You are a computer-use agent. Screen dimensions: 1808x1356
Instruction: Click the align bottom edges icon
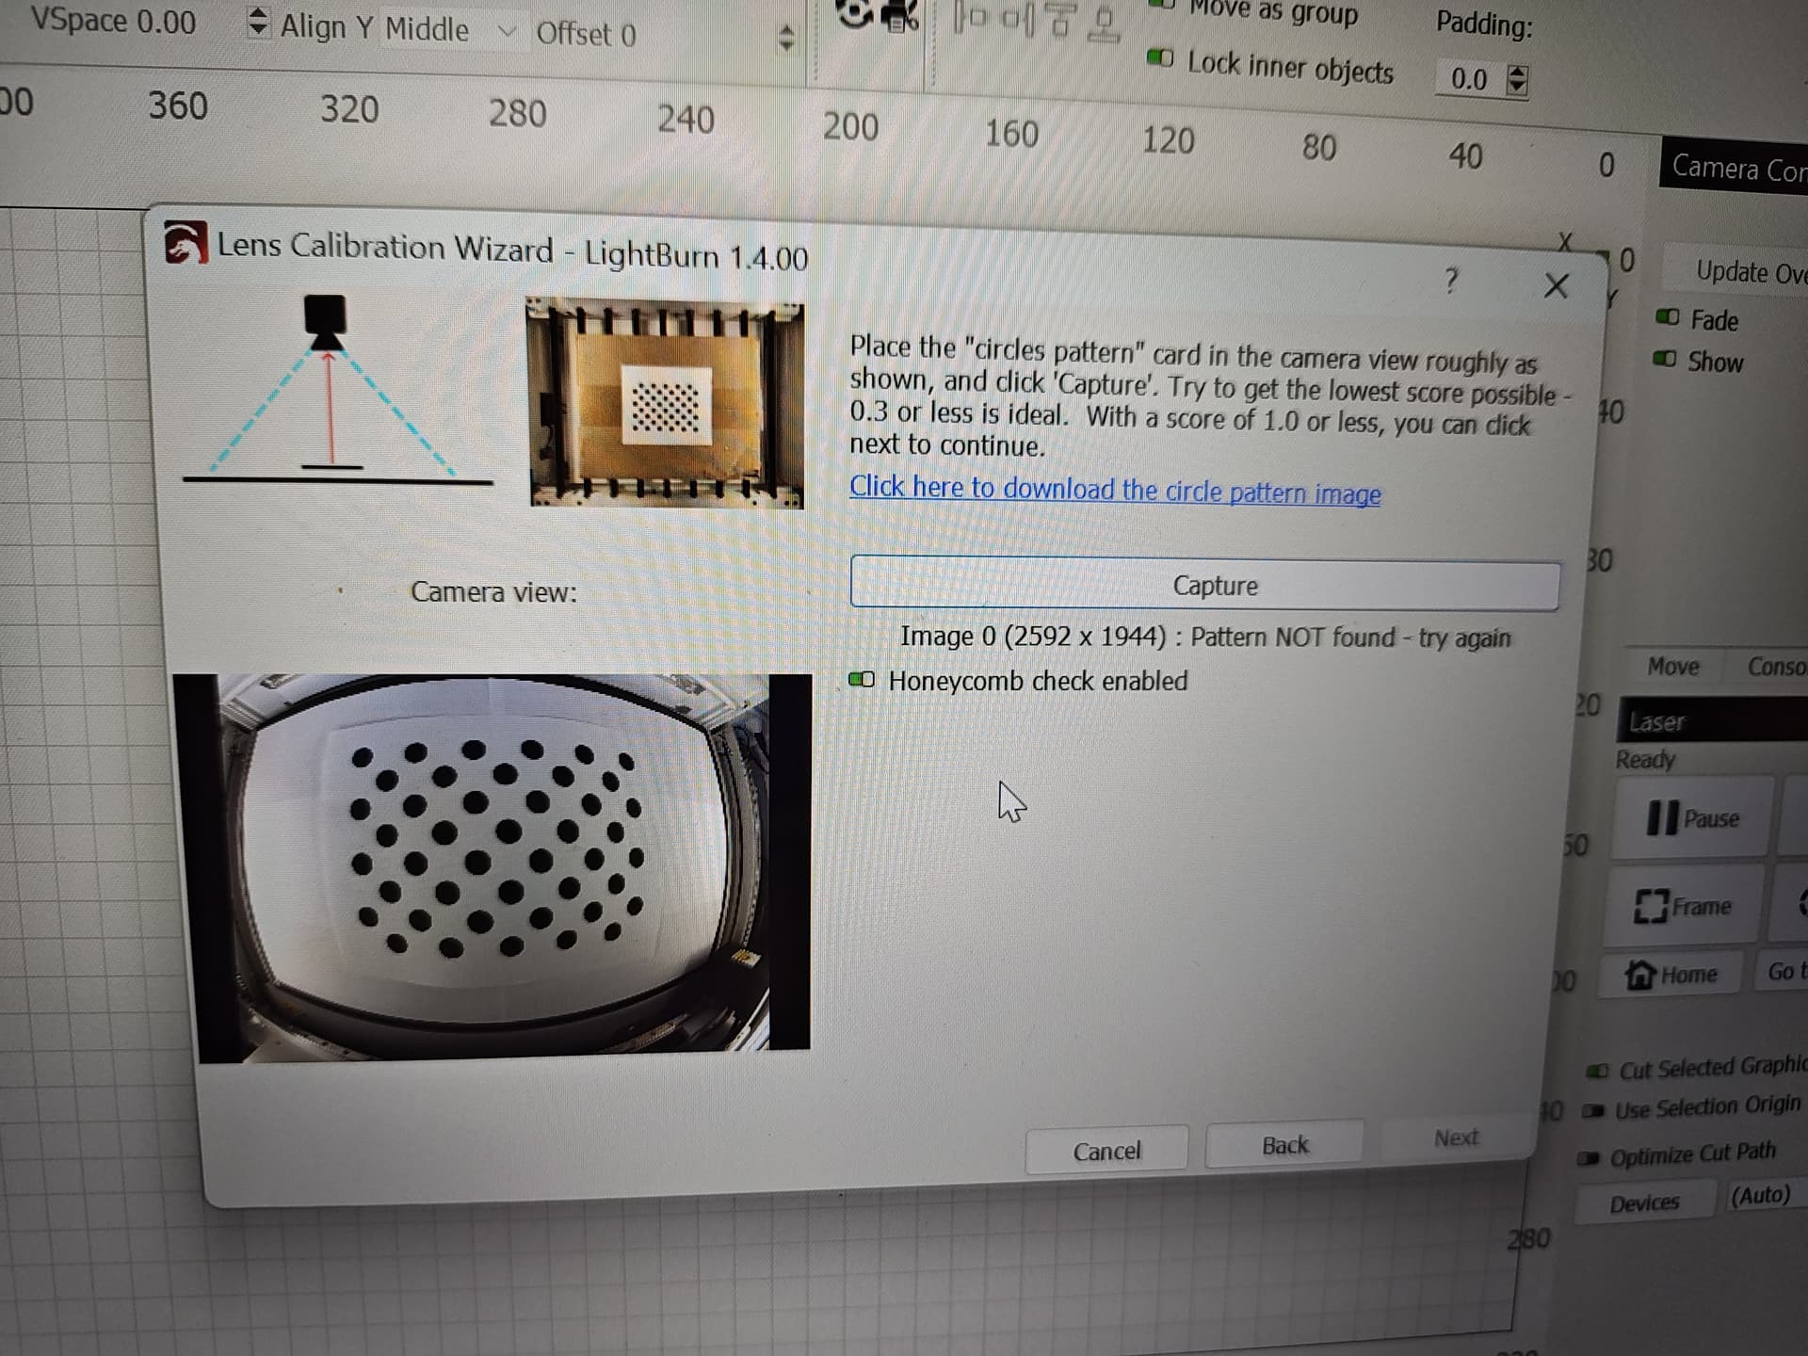1103,24
